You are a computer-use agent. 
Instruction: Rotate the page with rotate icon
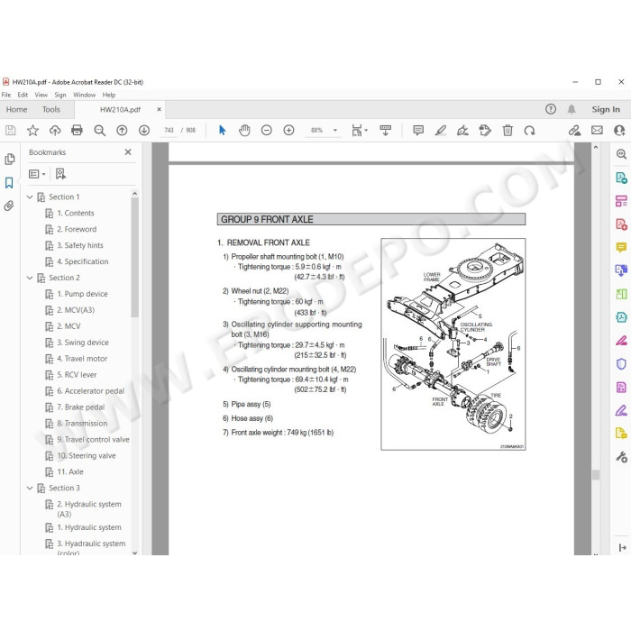pyautogui.click(x=530, y=131)
